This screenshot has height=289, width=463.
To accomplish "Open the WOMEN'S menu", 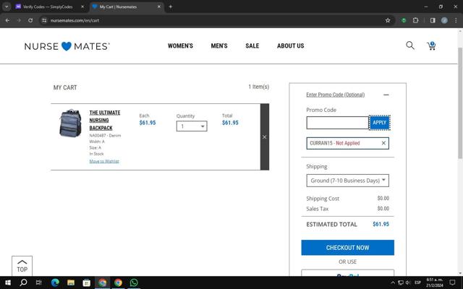I will click(x=180, y=46).
